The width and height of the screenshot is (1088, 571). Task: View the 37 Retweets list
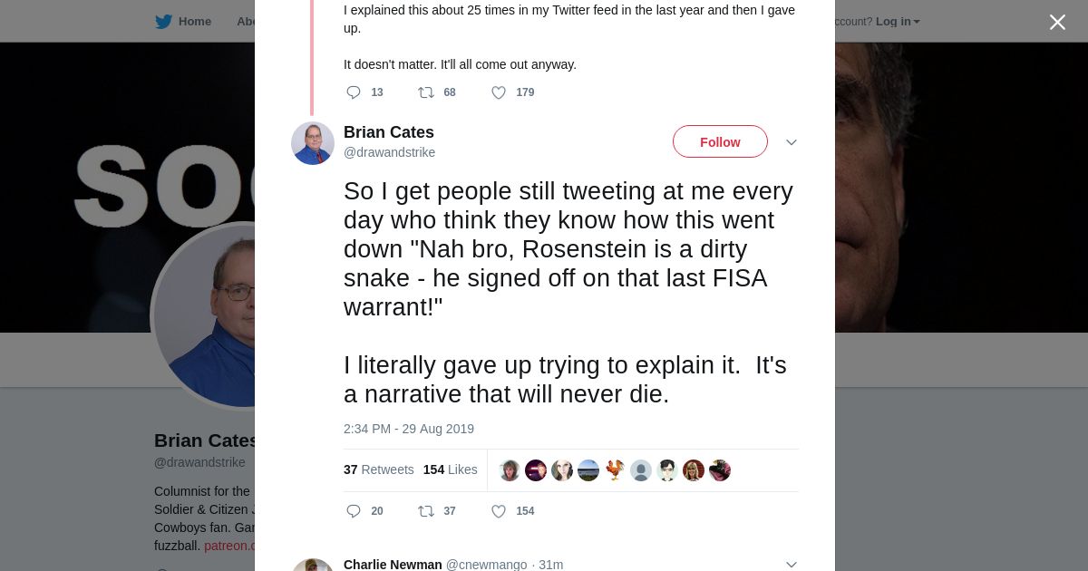[378, 469]
